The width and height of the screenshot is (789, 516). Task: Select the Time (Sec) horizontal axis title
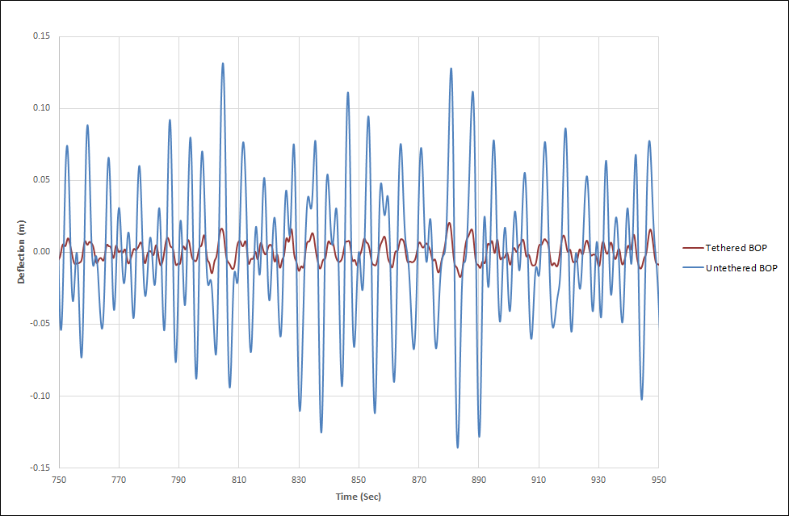359,496
